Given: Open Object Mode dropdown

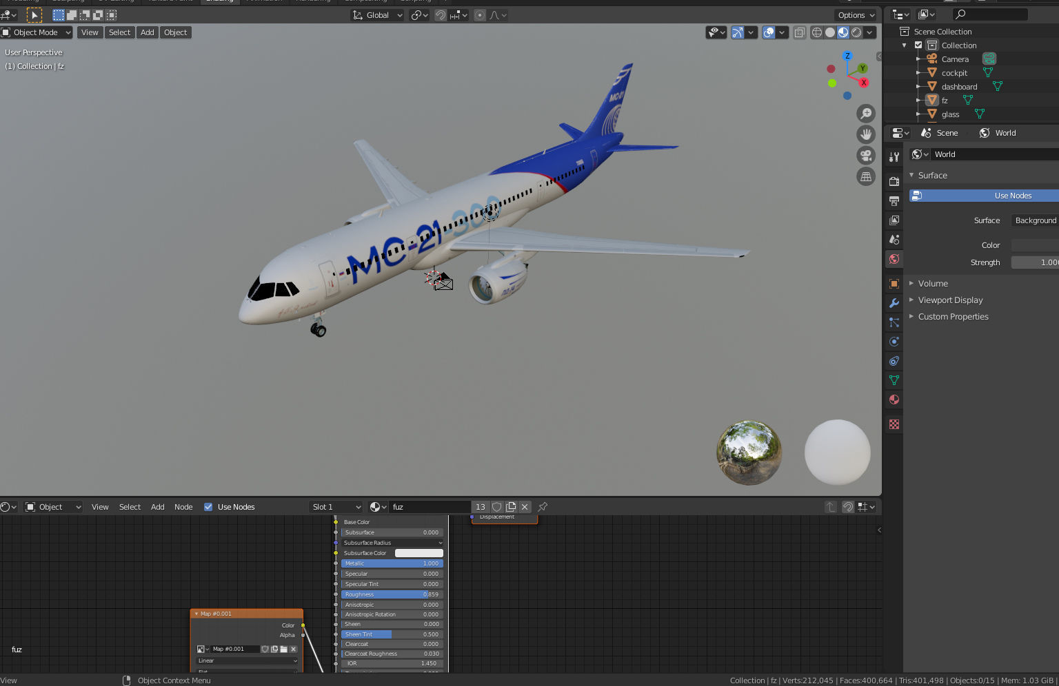Looking at the screenshot, I should pyautogui.click(x=36, y=32).
